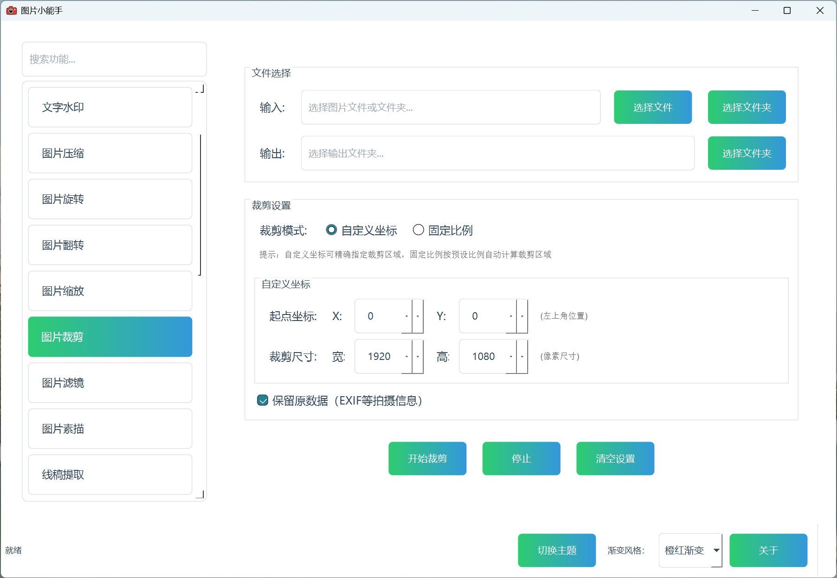Open the 橙红渐变 gradient style dropdown
Viewport: 837px width, 578px height.
point(690,550)
